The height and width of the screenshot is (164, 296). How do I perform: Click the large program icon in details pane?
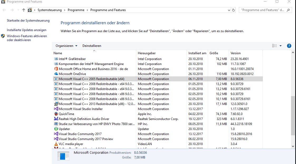point(63,156)
